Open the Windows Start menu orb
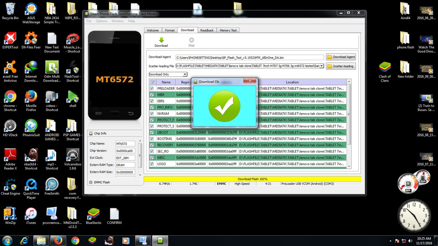Image resolution: width=438 pixels, height=246 pixels. tap(7, 241)
